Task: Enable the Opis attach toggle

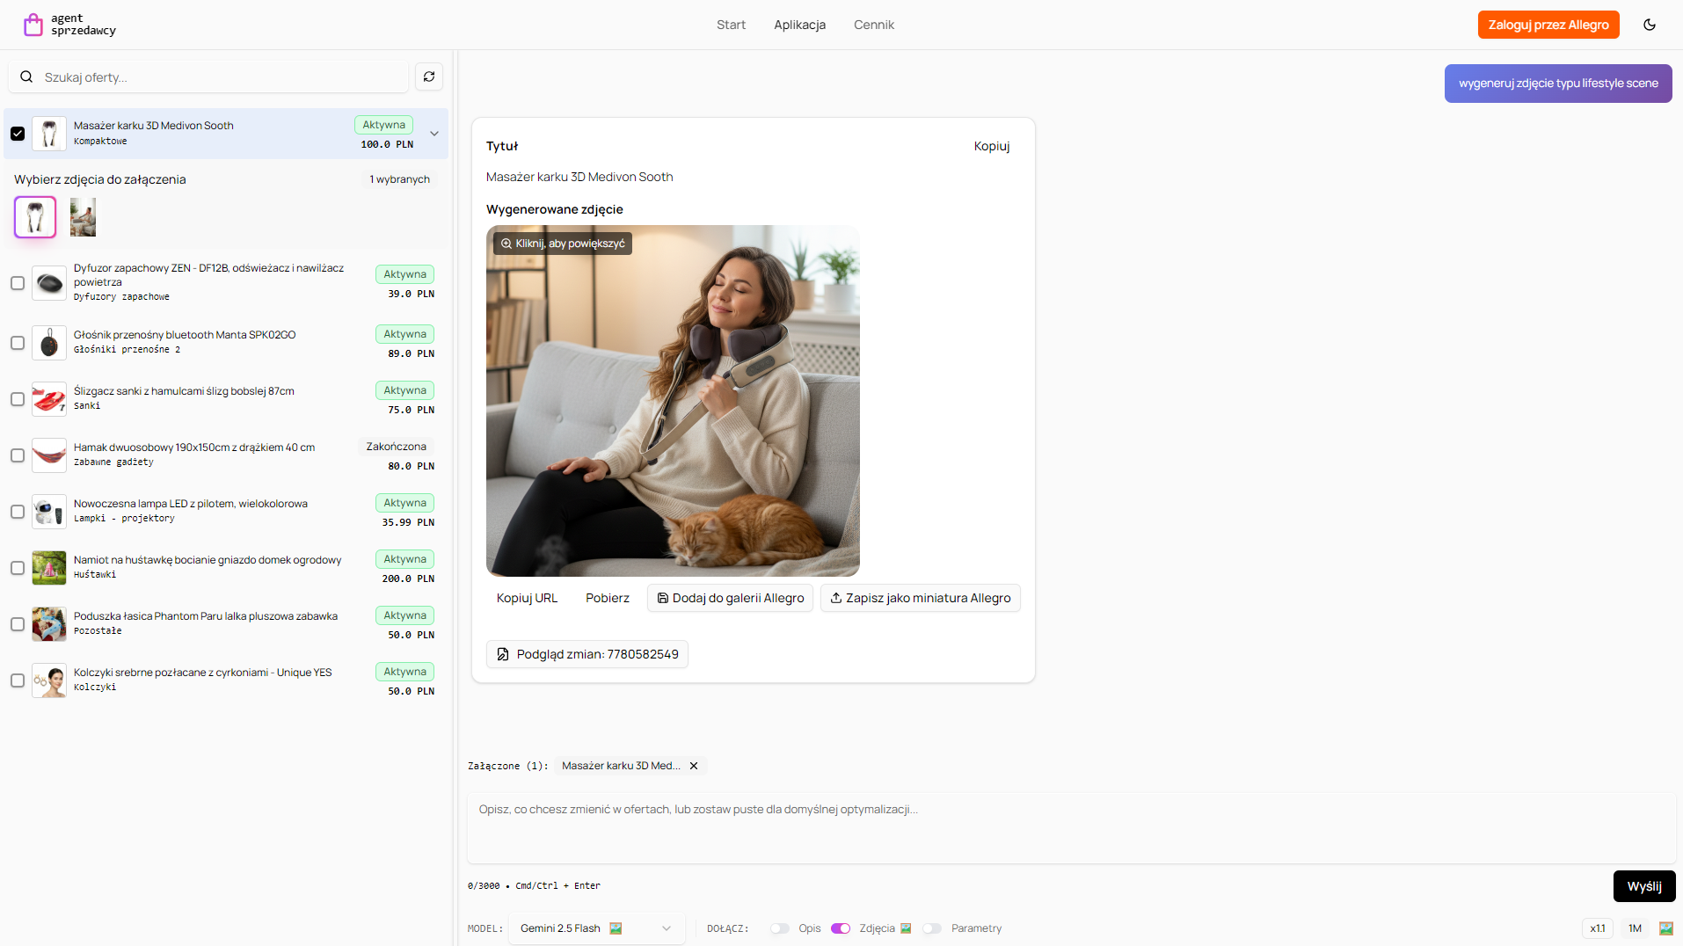Action: [779, 928]
